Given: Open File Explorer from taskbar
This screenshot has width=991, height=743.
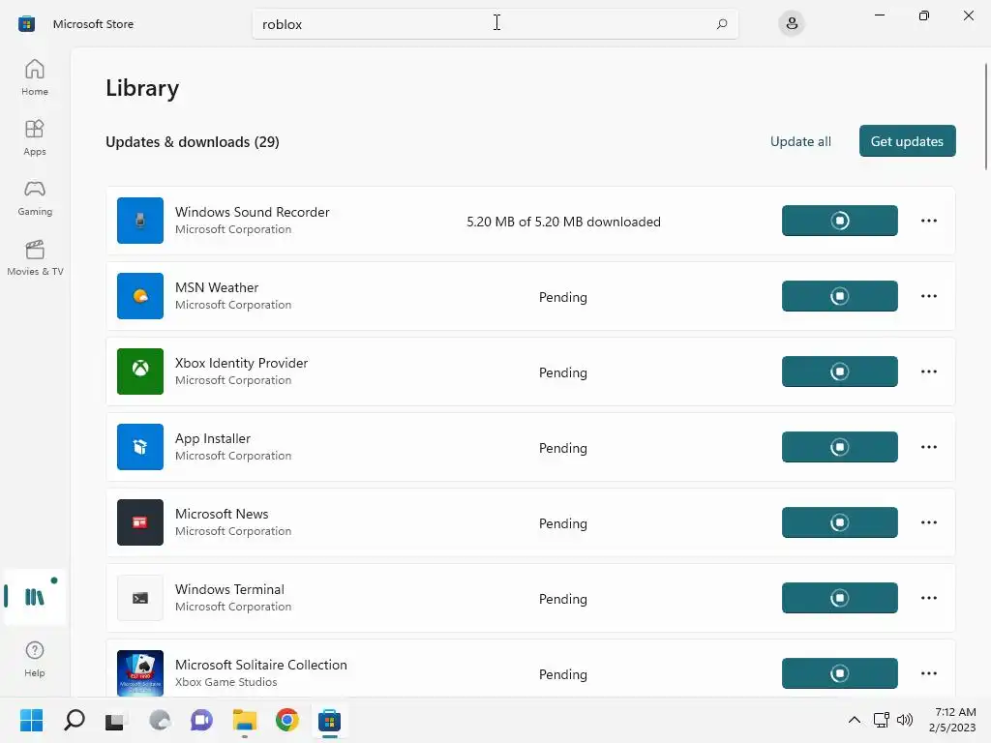Looking at the screenshot, I should coord(245,720).
